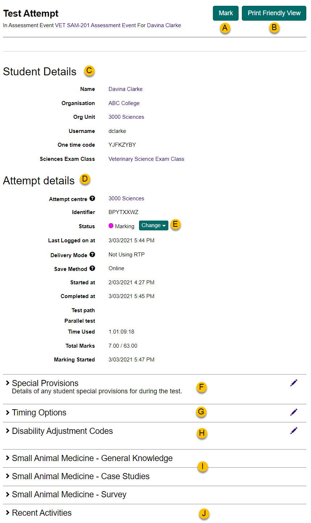311x523 pixels.
Task: Expand Disability Adjustment Codes section
Action: 62,431
